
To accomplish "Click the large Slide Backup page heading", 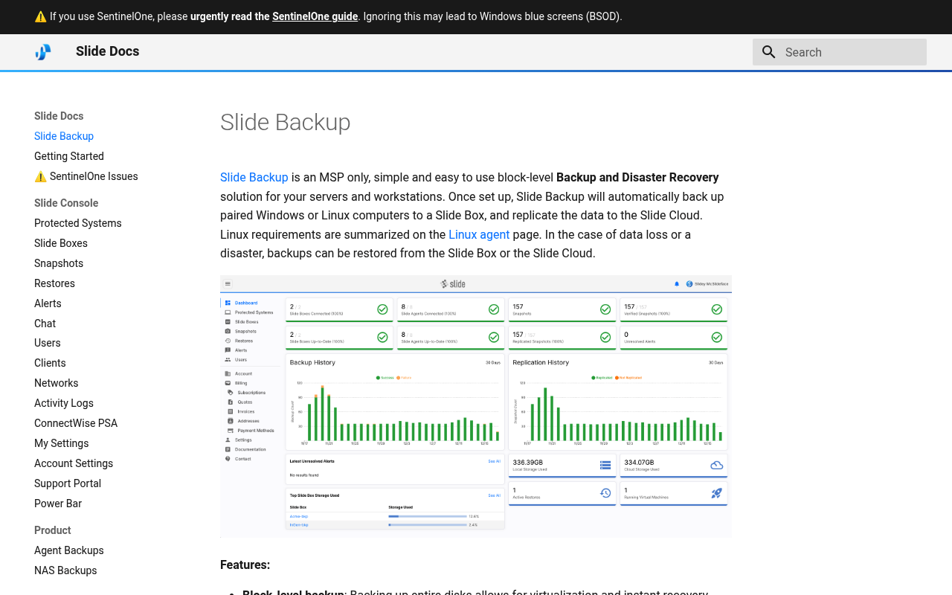I will click(286, 122).
